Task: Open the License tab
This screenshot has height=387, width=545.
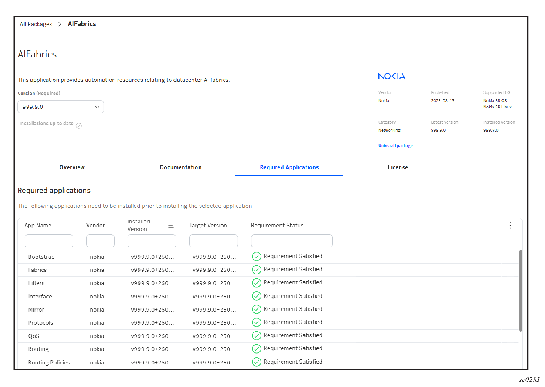Action: point(398,167)
